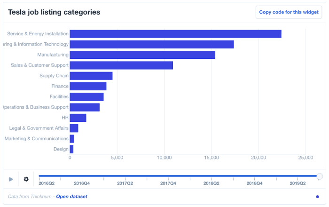Click the 2019Q2 timeline marker

tap(298, 183)
